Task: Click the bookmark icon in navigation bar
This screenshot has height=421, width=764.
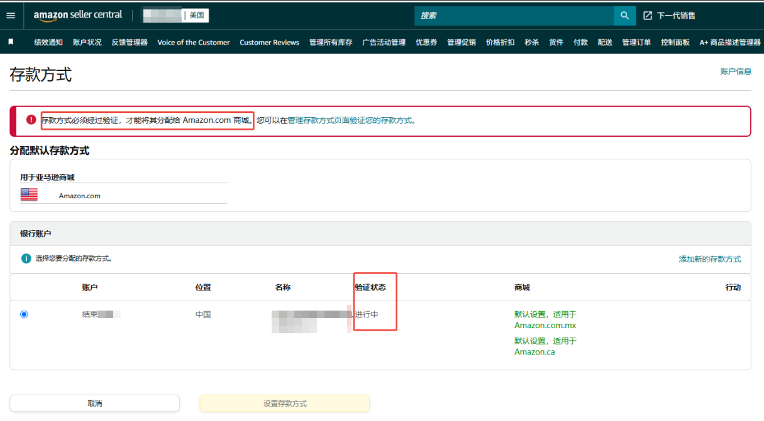Action: pyautogui.click(x=11, y=42)
